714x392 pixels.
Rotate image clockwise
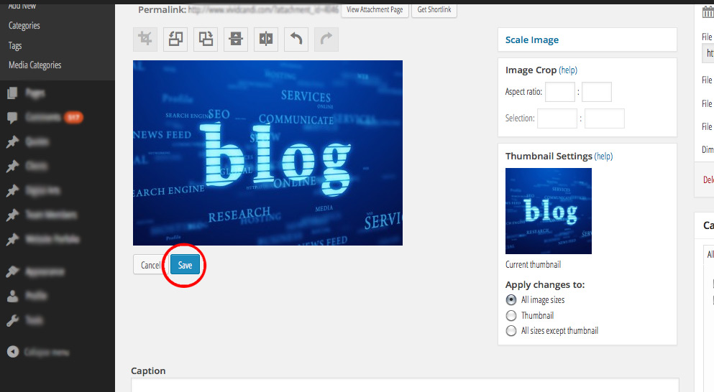pyautogui.click(x=206, y=39)
